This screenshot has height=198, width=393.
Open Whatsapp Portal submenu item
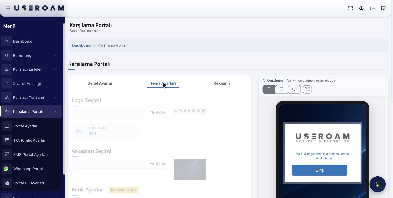pyautogui.click(x=28, y=169)
